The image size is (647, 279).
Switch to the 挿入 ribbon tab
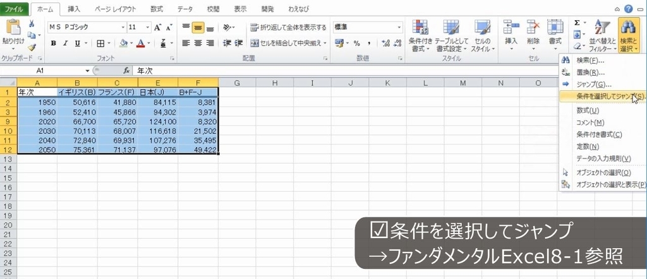[74, 9]
